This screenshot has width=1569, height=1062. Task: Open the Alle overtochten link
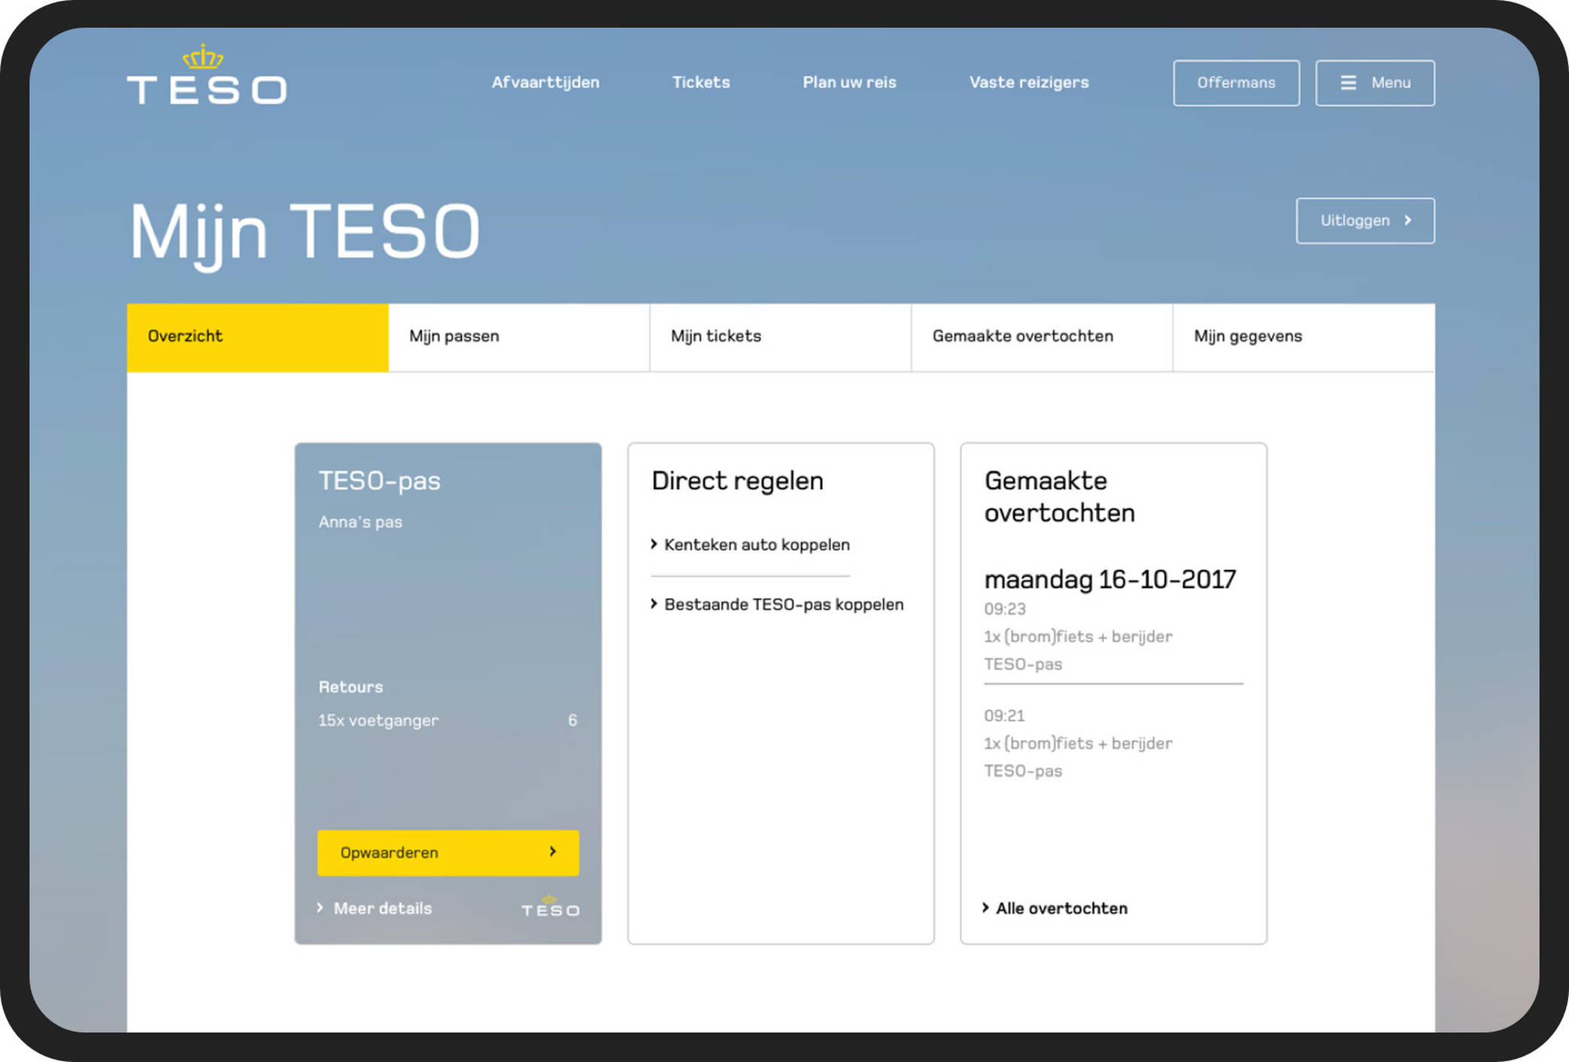click(1055, 908)
